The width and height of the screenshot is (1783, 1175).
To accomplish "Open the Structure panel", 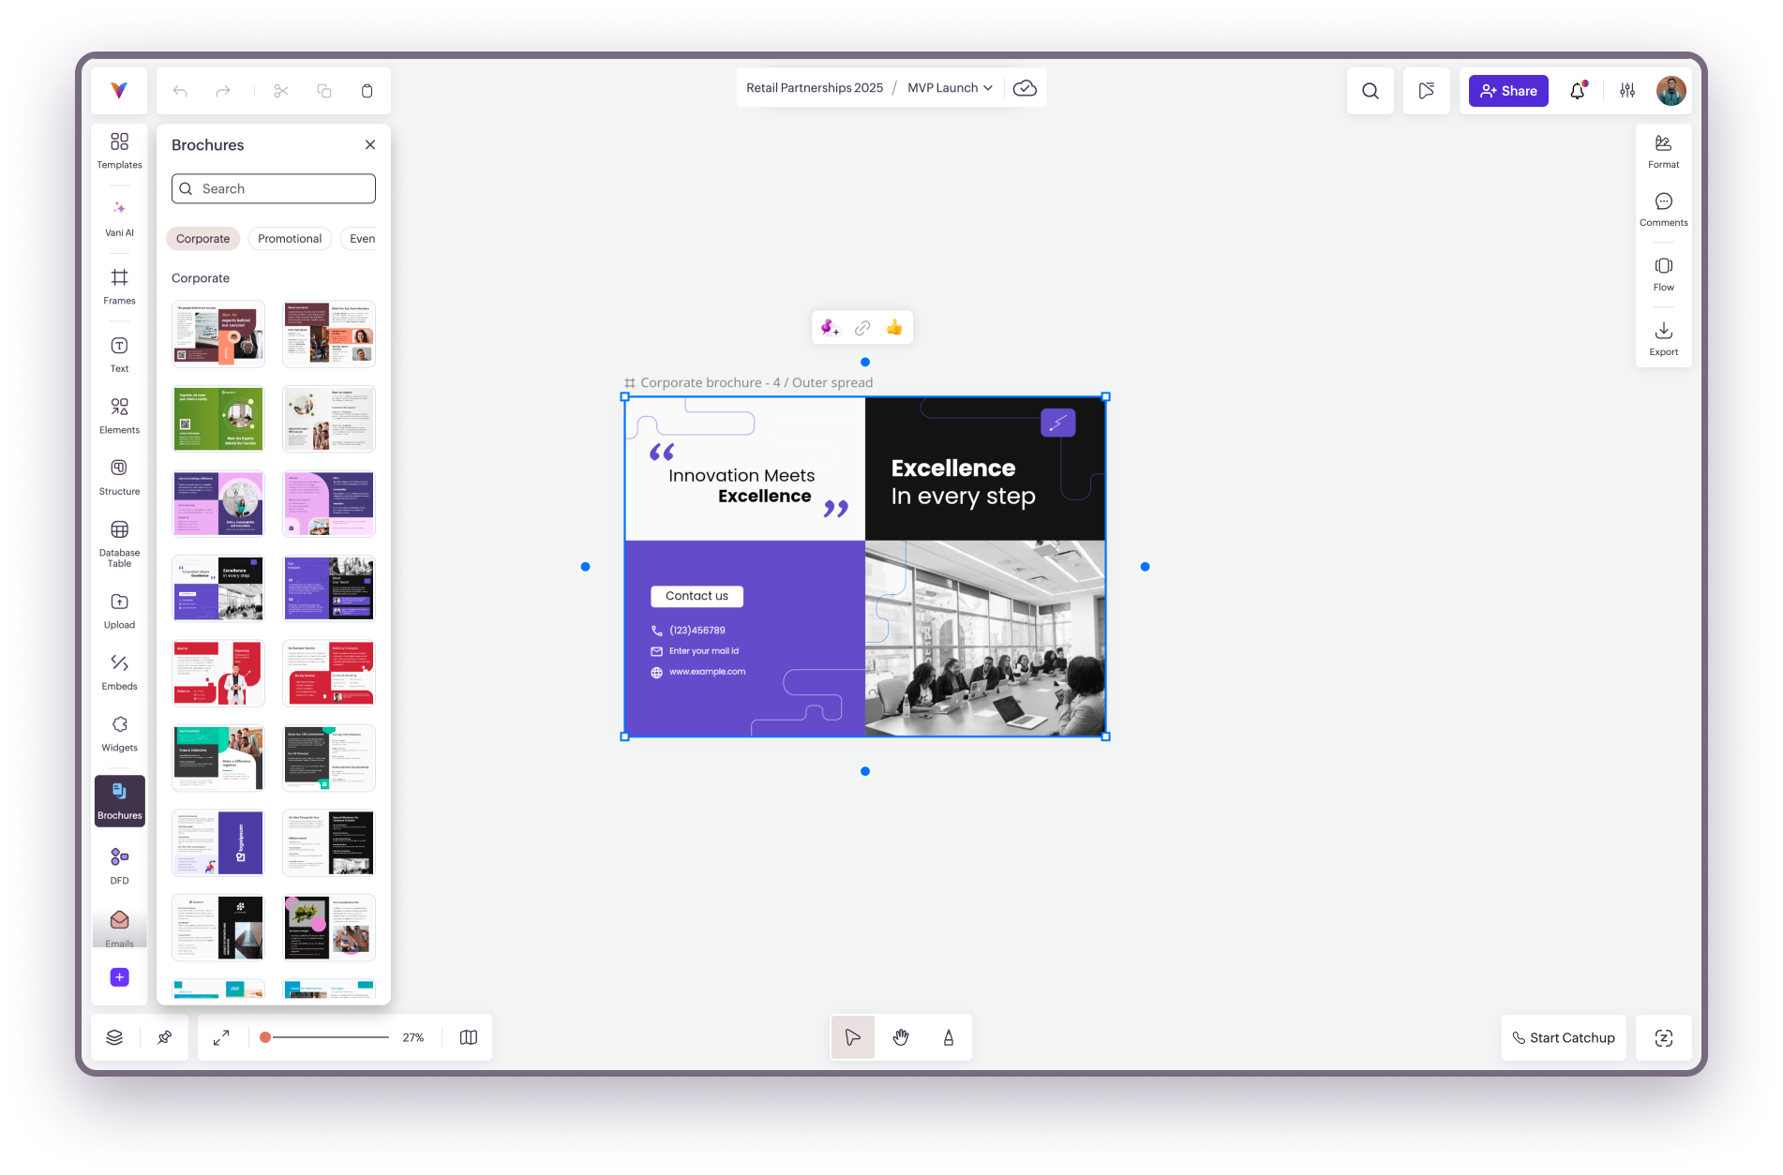I will coord(119,477).
